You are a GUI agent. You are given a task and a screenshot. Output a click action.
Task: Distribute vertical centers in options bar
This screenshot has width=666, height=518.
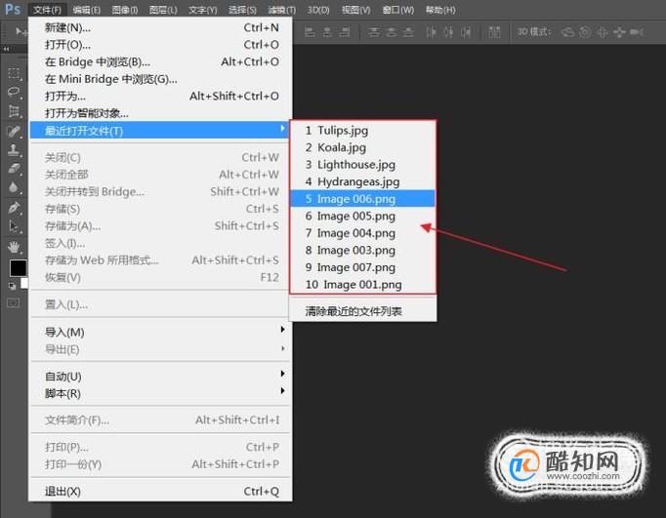(x=391, y=32)
